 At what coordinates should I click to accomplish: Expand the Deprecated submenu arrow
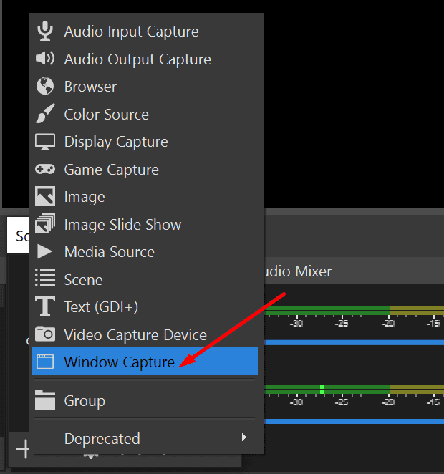point(244,437)
